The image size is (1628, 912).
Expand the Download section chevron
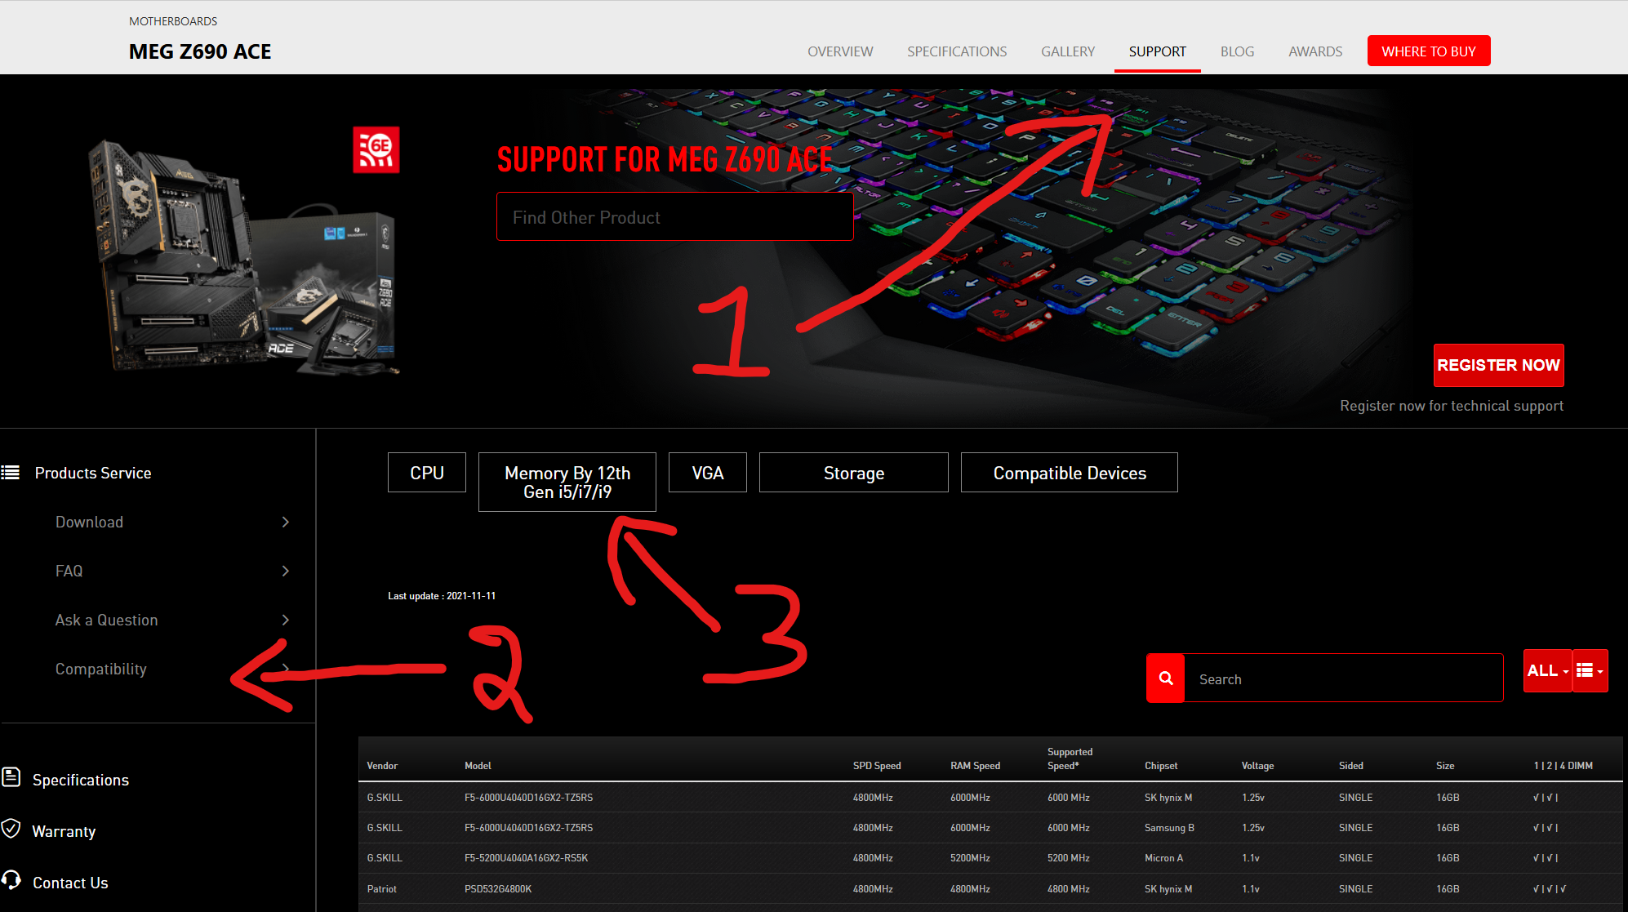click(286, 522)
